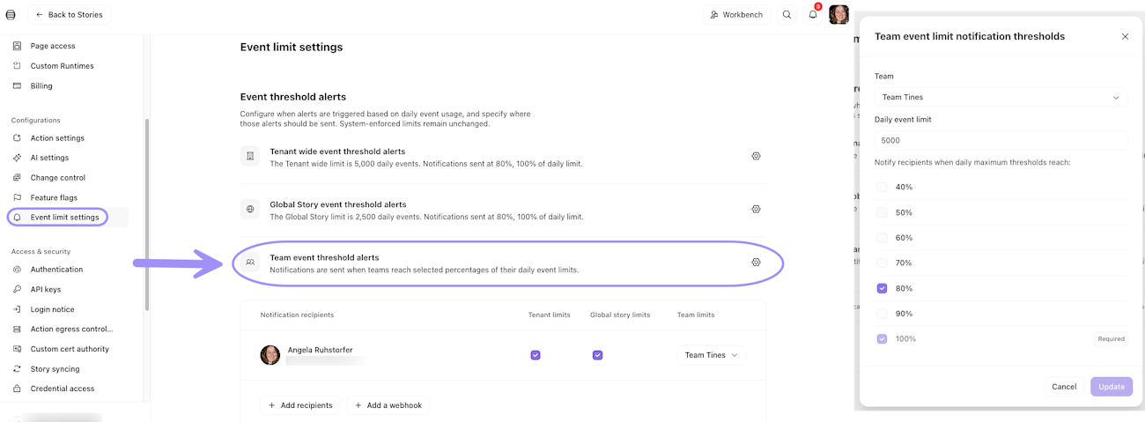Click Cancel in the dialog
The width and height of the screenshot is (1145, 422).
point(1064,387)
